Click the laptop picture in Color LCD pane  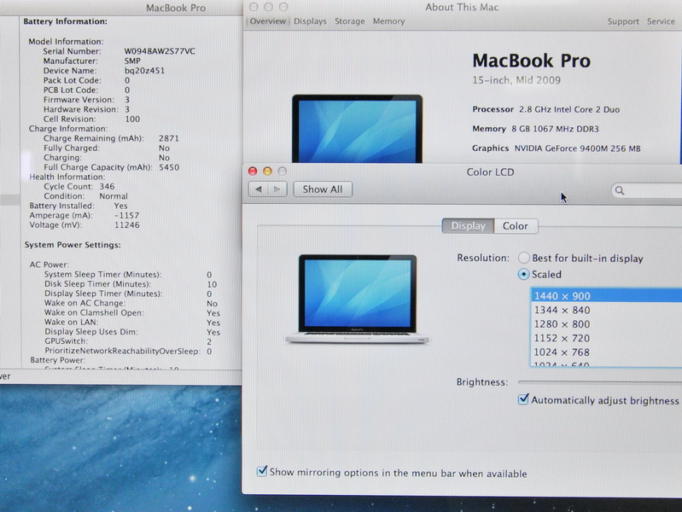(x=357, y=299)
